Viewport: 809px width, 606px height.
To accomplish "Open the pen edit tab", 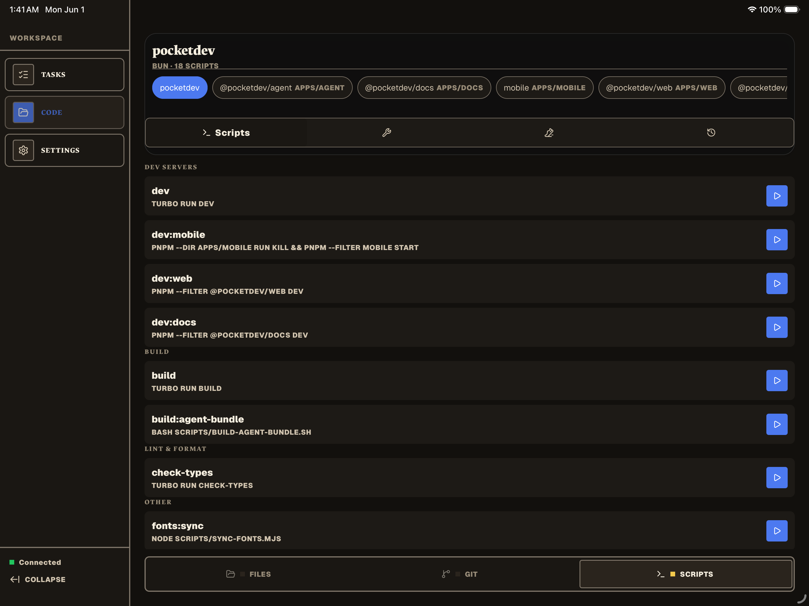I will click(x=549, y=133).
